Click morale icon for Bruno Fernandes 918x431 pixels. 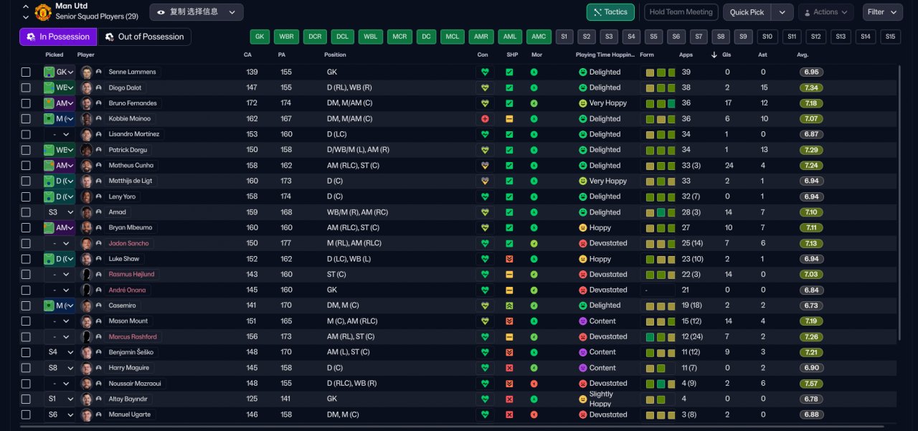pos(534,103)
